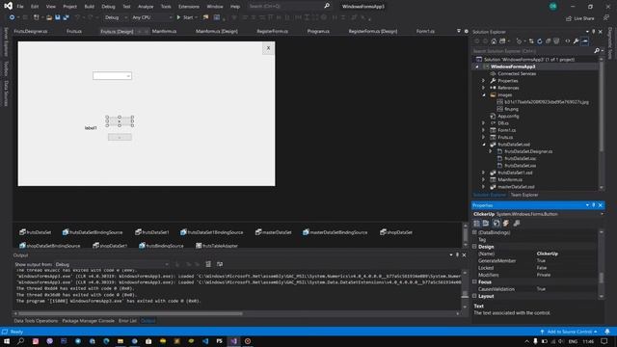617x347 pixels.
Task: Switch to the Package Manager Console tab
Action: click(x=88, y=321)
